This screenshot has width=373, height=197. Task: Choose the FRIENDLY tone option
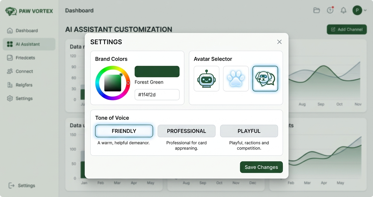(x=124, y=131)
